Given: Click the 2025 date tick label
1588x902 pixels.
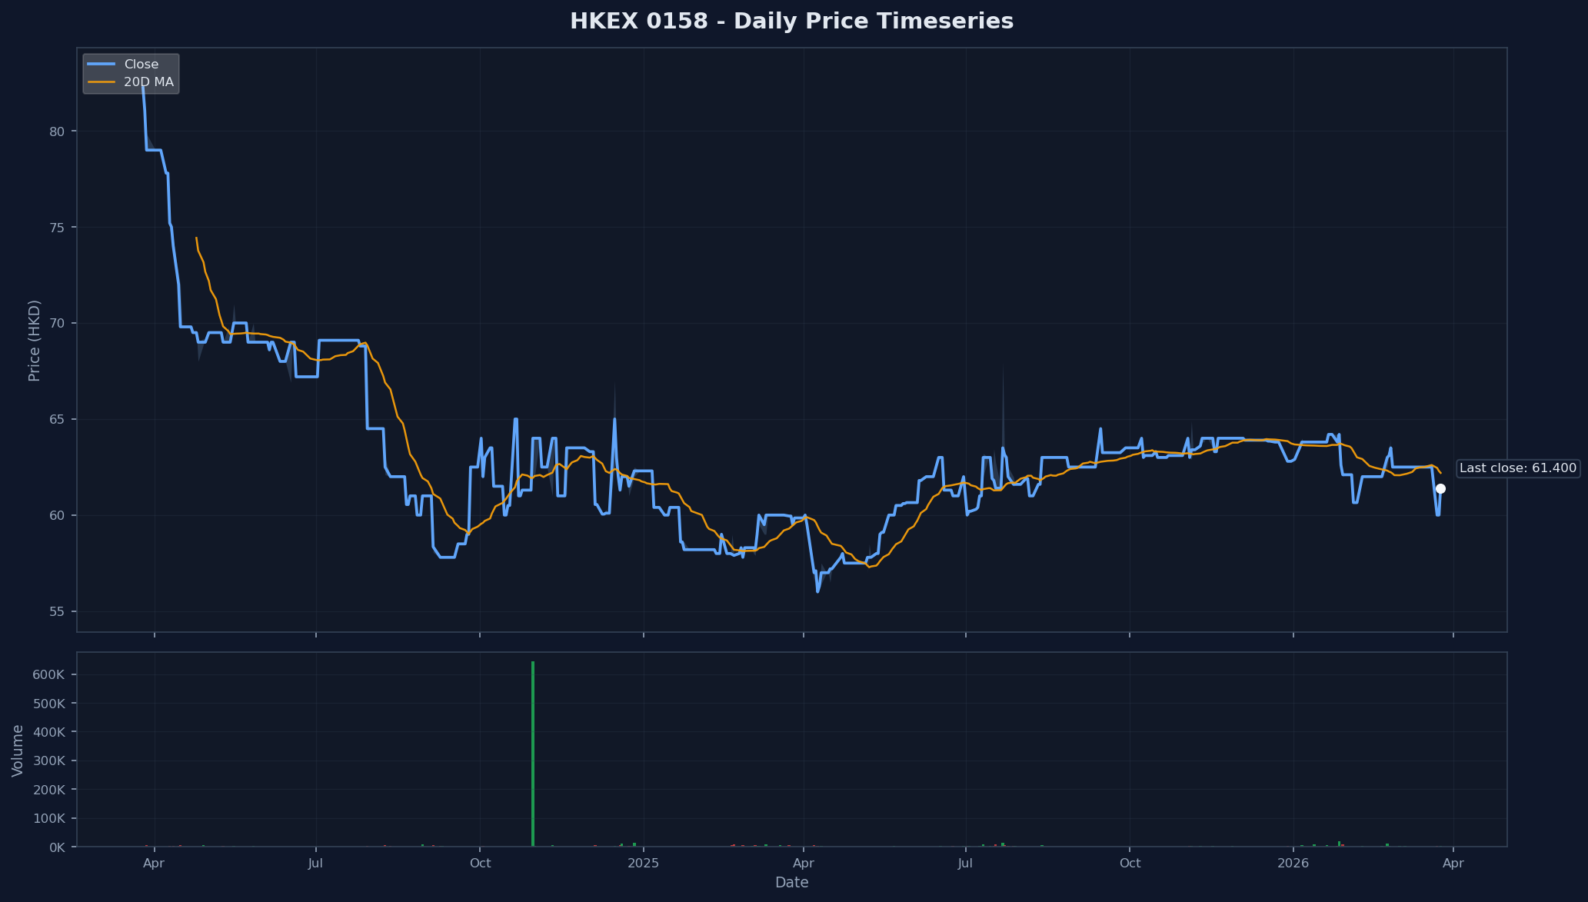Looking at the screenshot, I should [644, 864].
